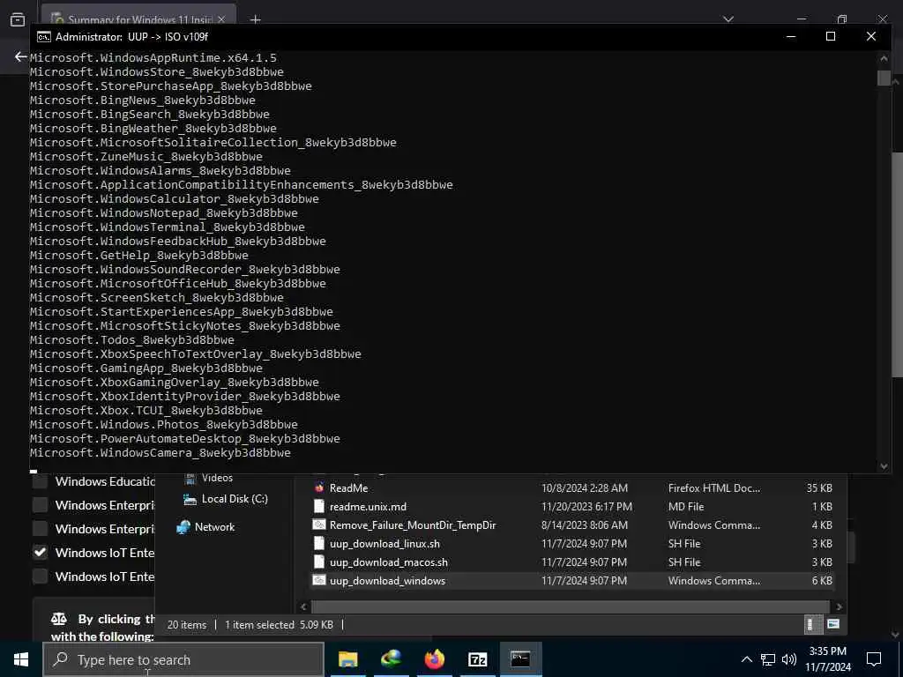Click the Network icon in navigation pane
Image resolution: width=903 pixels, height=677 pixels.
[183, 527]
